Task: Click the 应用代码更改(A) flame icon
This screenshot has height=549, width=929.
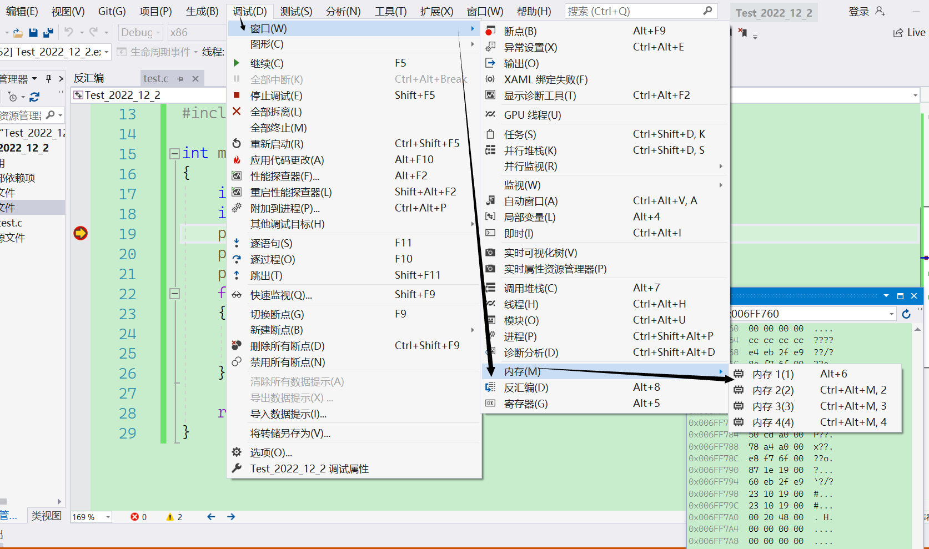Action: [x=237, y=160]
